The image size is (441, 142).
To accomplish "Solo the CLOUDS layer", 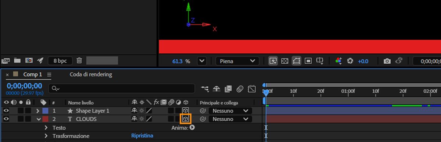I will (x=21, y=119).
